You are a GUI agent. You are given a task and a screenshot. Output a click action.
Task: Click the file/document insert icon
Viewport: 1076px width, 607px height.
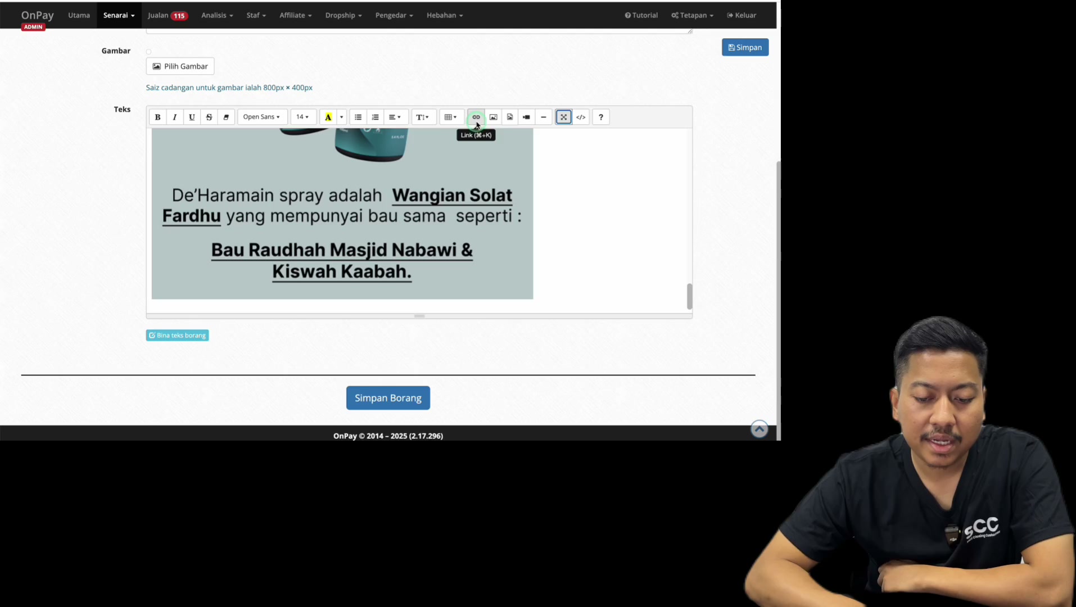tap(510, 117)
